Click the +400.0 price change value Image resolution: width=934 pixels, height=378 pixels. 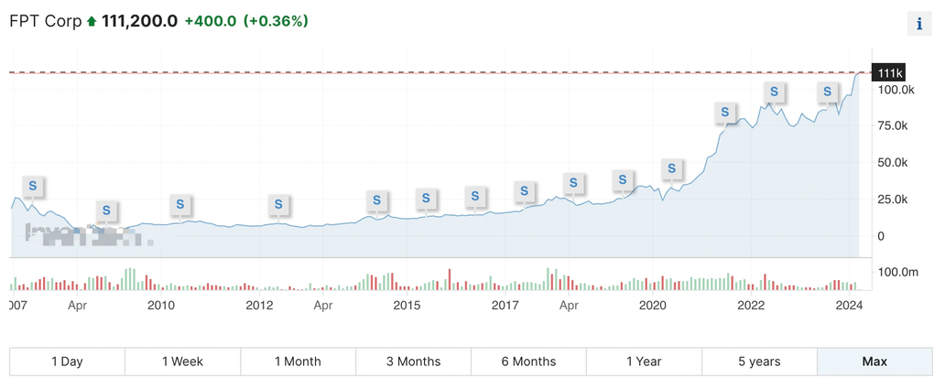[x=209, y=21]
